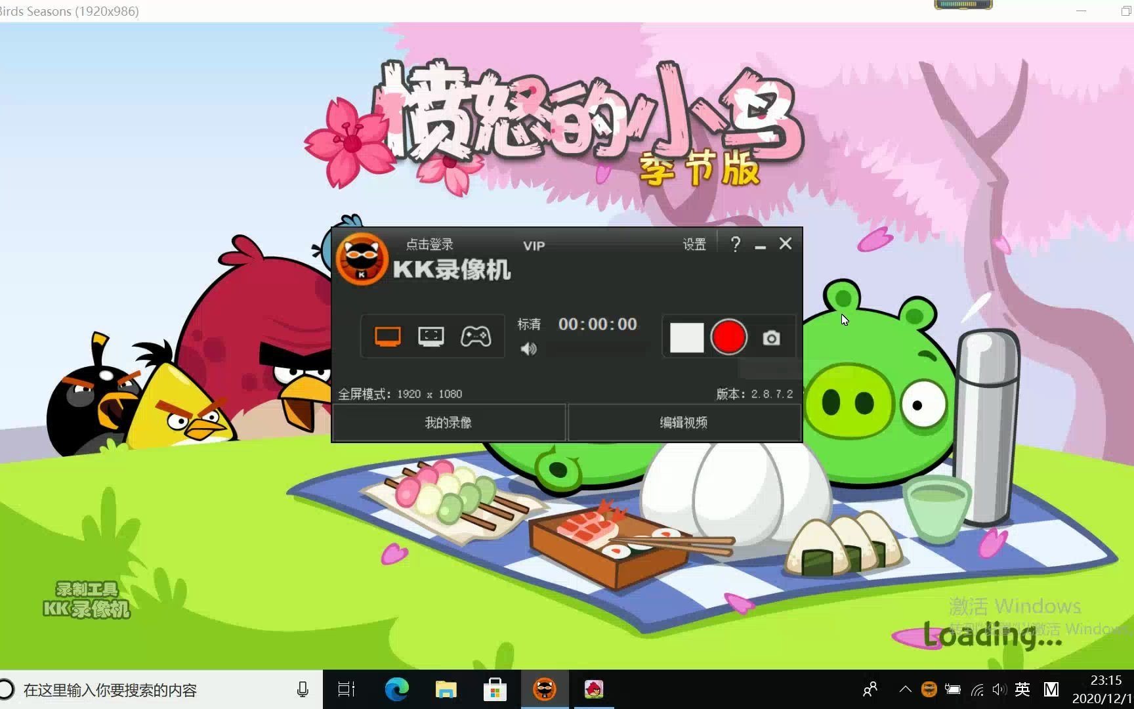
Task: Check battery status in the tray
Action: tap(953, 689)
